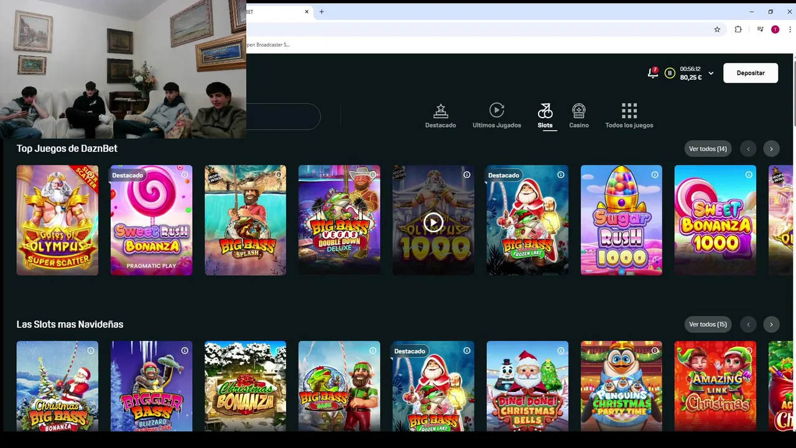Show info for Amazing Link Christmas
This screenshot has width=796, height=448.
[x=749, y=351]
